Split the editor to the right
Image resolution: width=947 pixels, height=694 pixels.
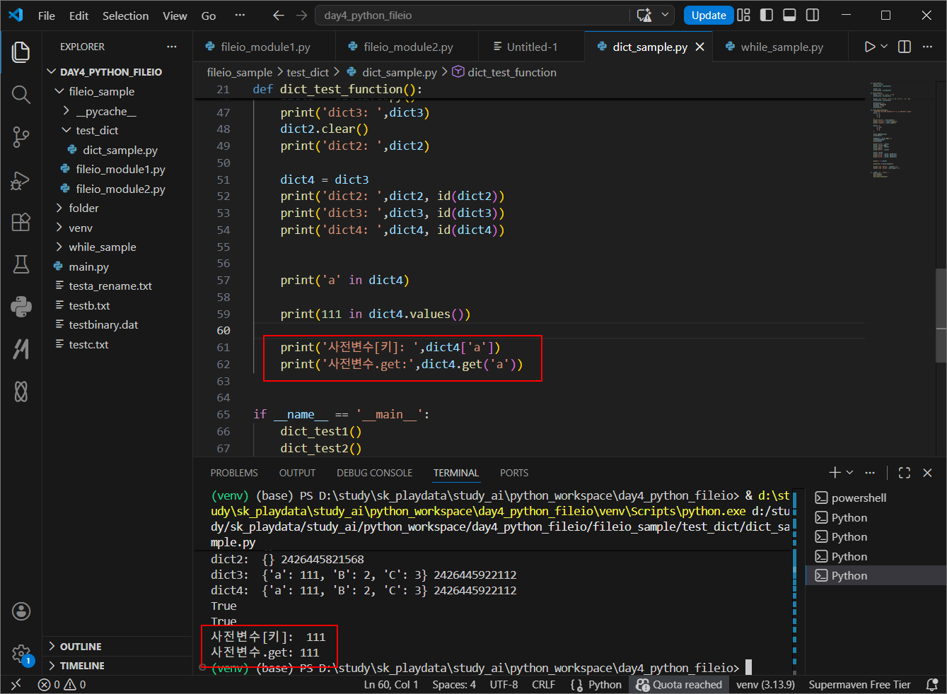(x=905, y=47)
